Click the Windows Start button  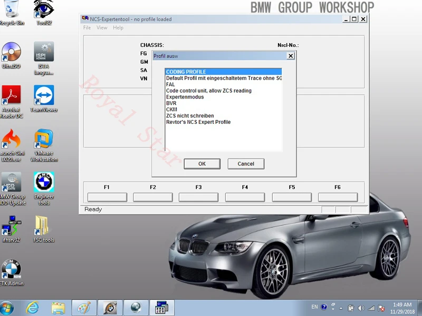click(x=7, y=308)
